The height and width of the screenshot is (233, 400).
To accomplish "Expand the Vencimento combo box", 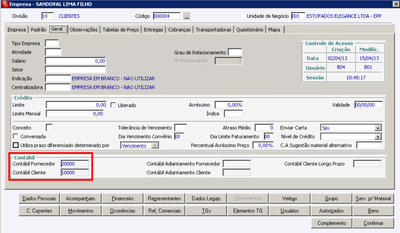I will coord(155,146).
